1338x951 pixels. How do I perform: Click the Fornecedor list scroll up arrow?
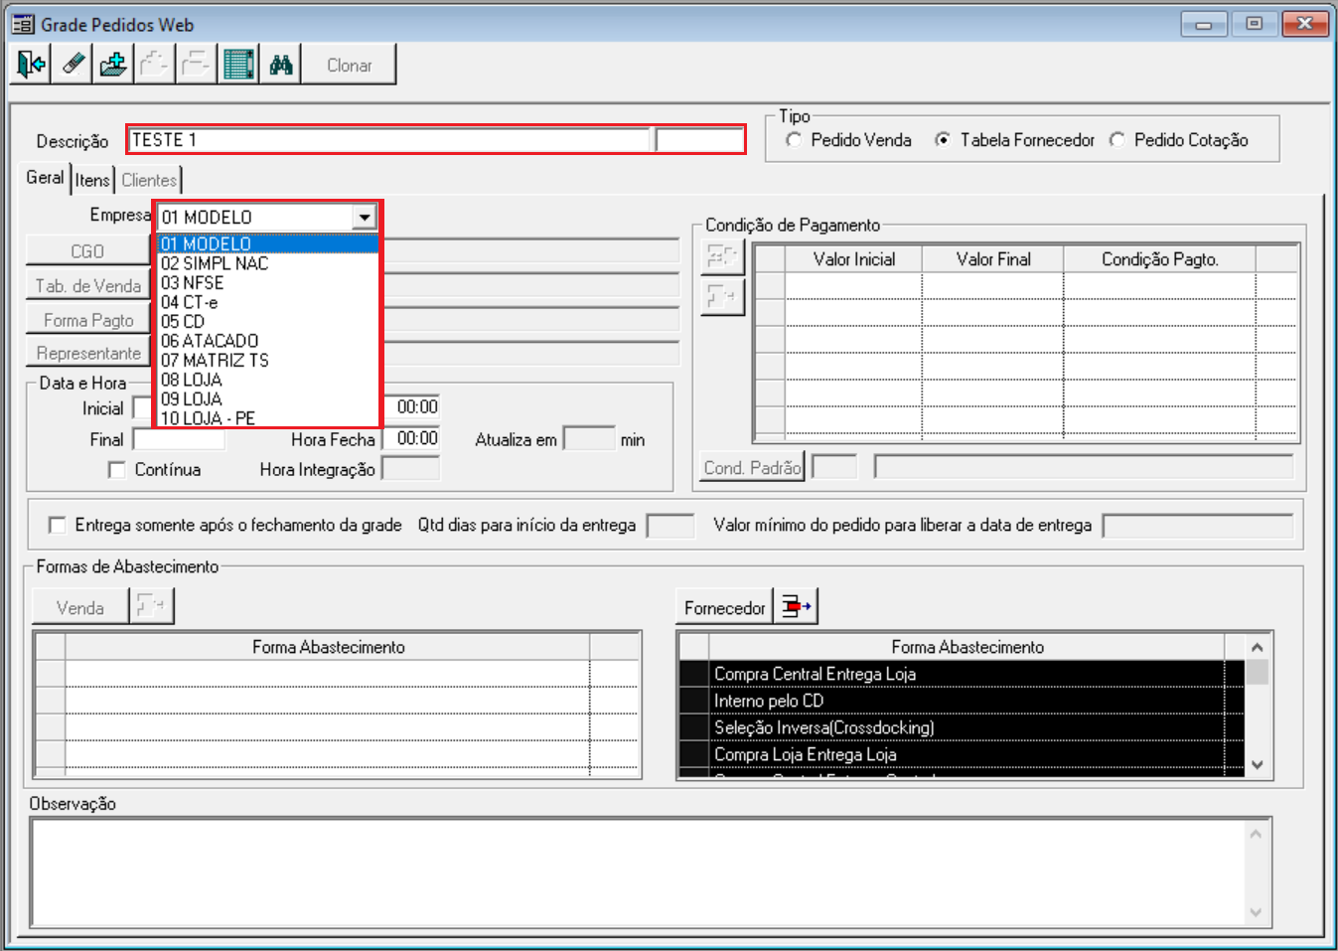point(1258,647)
